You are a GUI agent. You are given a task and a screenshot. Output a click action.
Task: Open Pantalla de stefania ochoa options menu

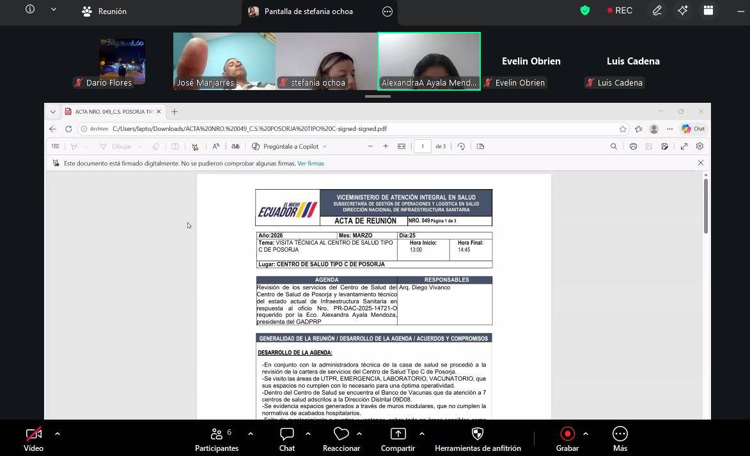[x=387, y=11]
